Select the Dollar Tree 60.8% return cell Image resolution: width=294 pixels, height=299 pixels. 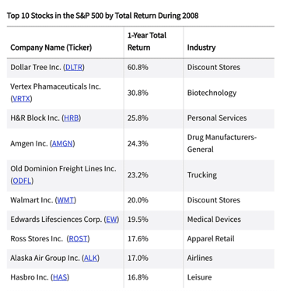tap(138, 67)
